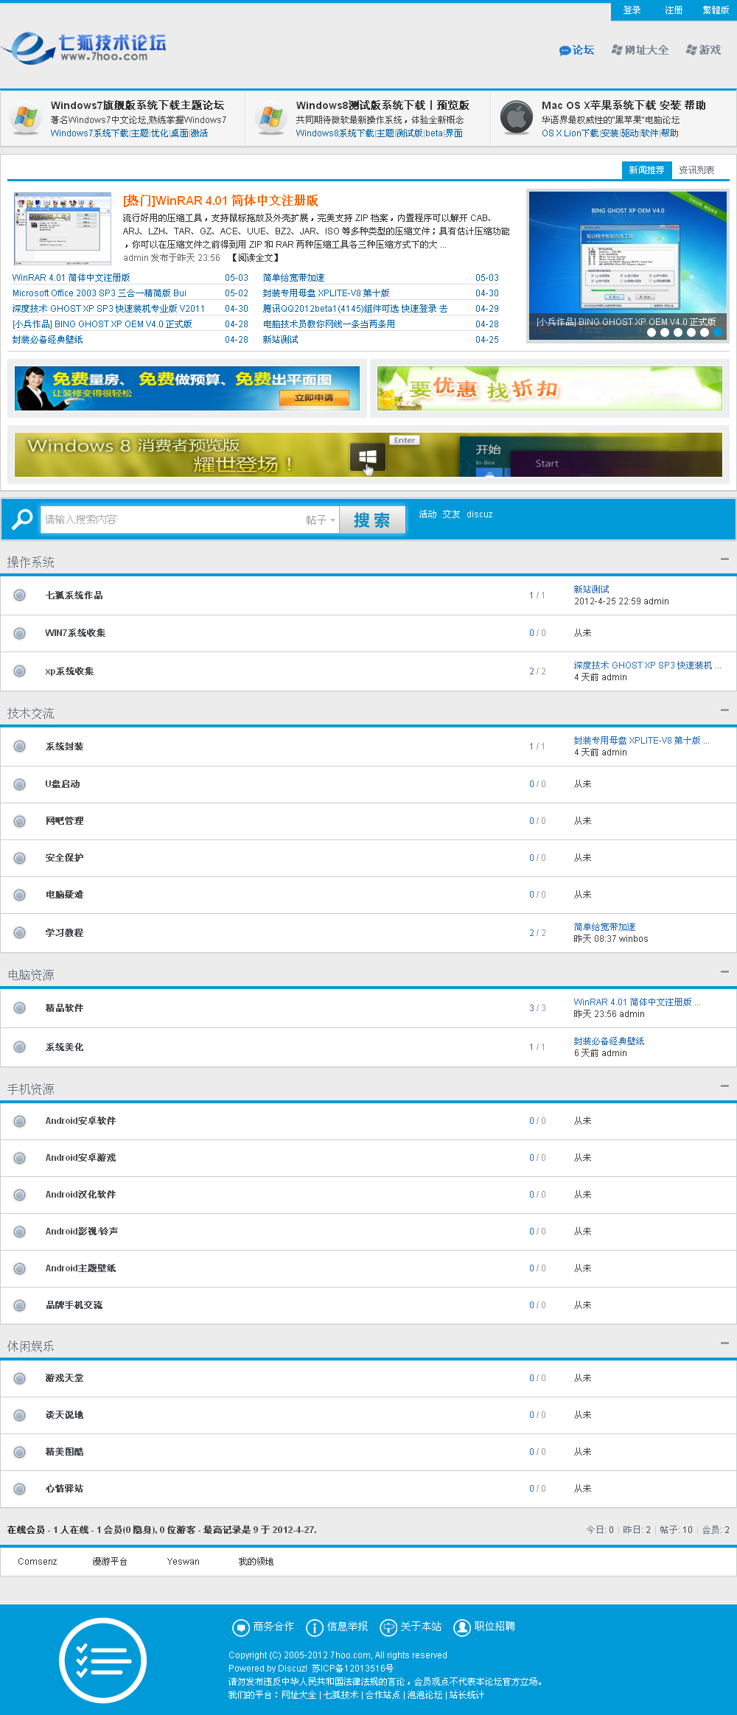
Task: Click the 职位招聘 person icon
Action: (462, 1627)
